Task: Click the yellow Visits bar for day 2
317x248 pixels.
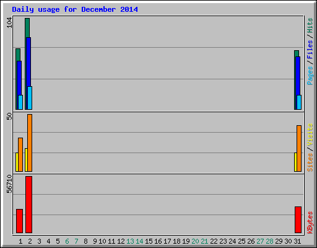Action: pos(26,160)
